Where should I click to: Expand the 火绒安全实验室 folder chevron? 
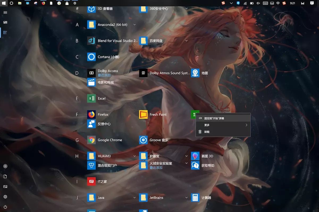186,163
